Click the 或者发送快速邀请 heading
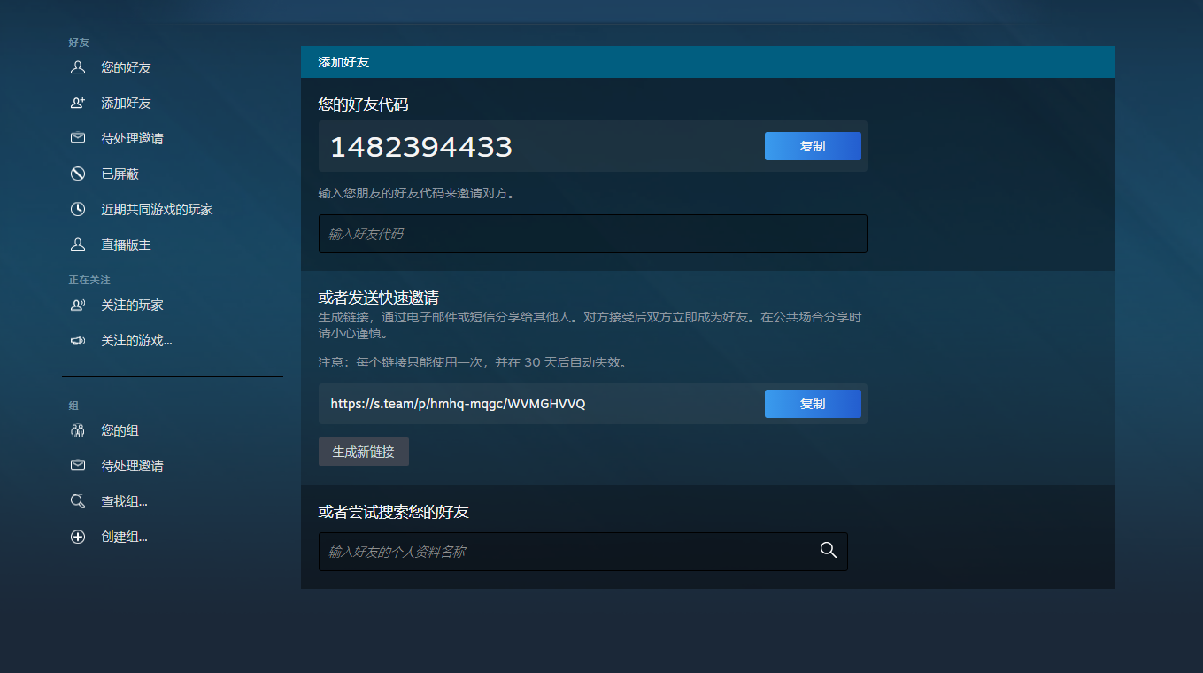 point(379,298)
